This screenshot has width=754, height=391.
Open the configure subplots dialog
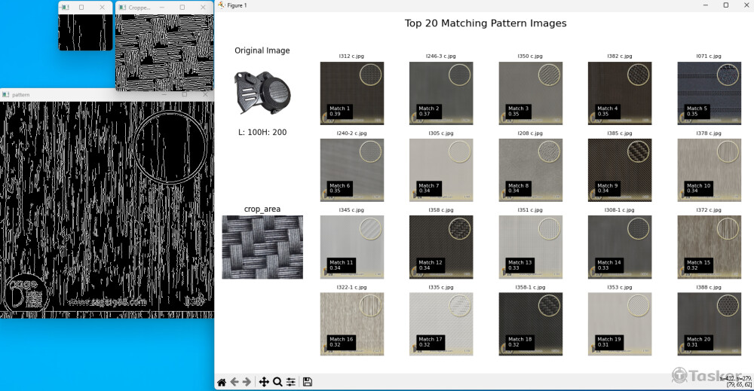290,382
